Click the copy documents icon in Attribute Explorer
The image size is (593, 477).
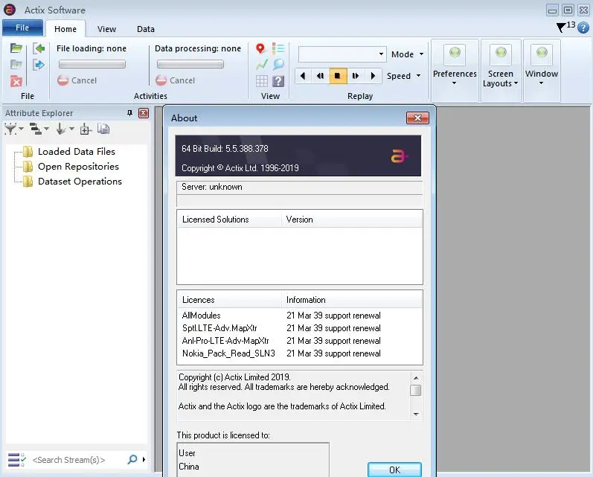tap(103, 129)
